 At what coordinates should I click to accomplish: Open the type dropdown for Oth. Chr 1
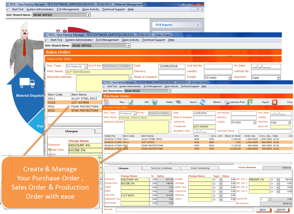(x=278, y=180)
